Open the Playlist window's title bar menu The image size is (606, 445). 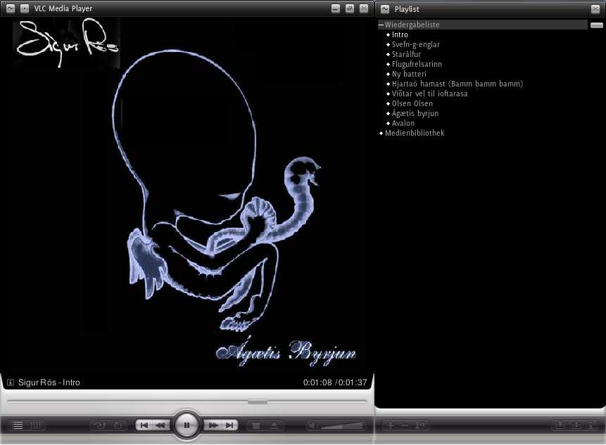point(385,8)
